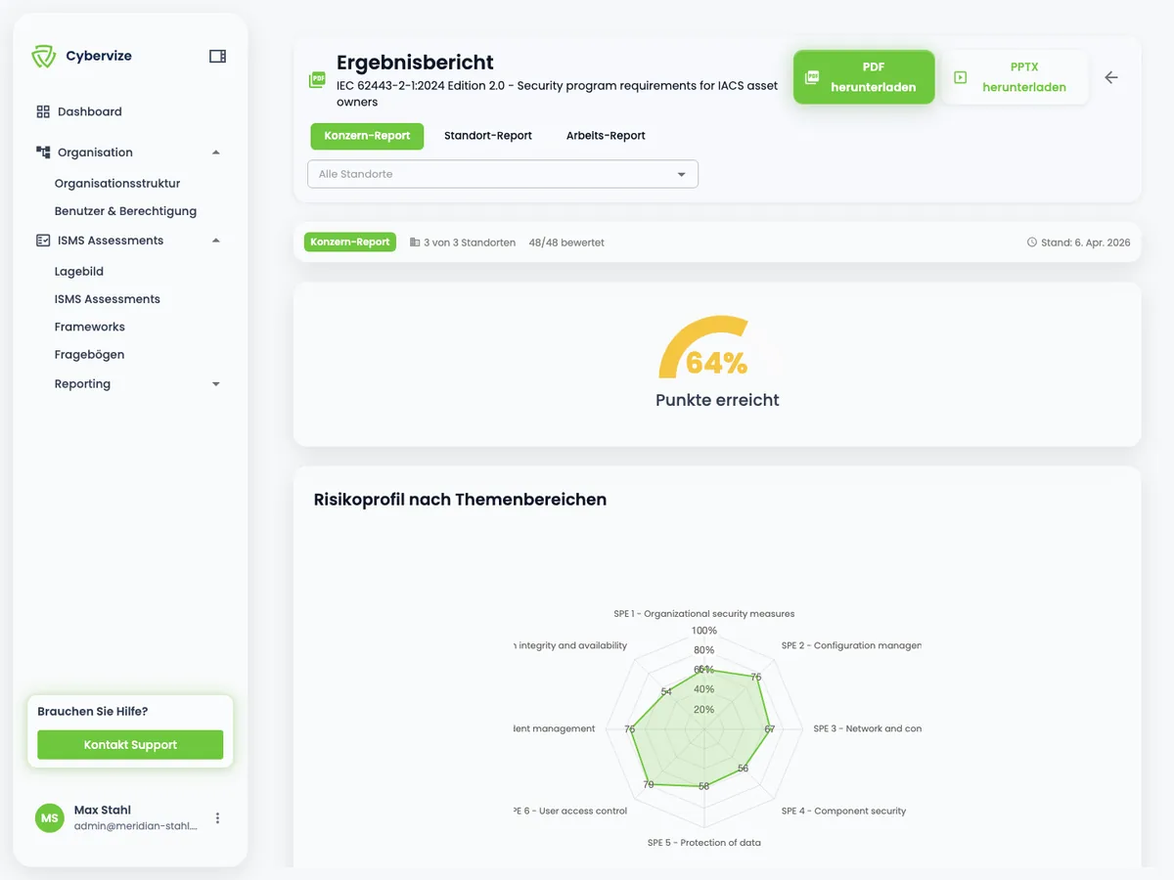The height and width of the screenshot is (880, 1174).
Task: Click the clock icon next to Stand date
Action: (x=1032, y=242)
